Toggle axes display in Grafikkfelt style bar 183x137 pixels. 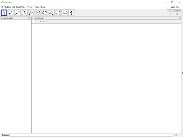34,21
